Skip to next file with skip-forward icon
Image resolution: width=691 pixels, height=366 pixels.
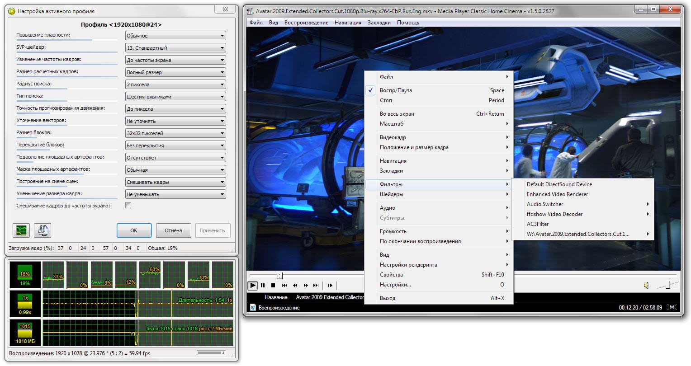click(x=316, y=285)
